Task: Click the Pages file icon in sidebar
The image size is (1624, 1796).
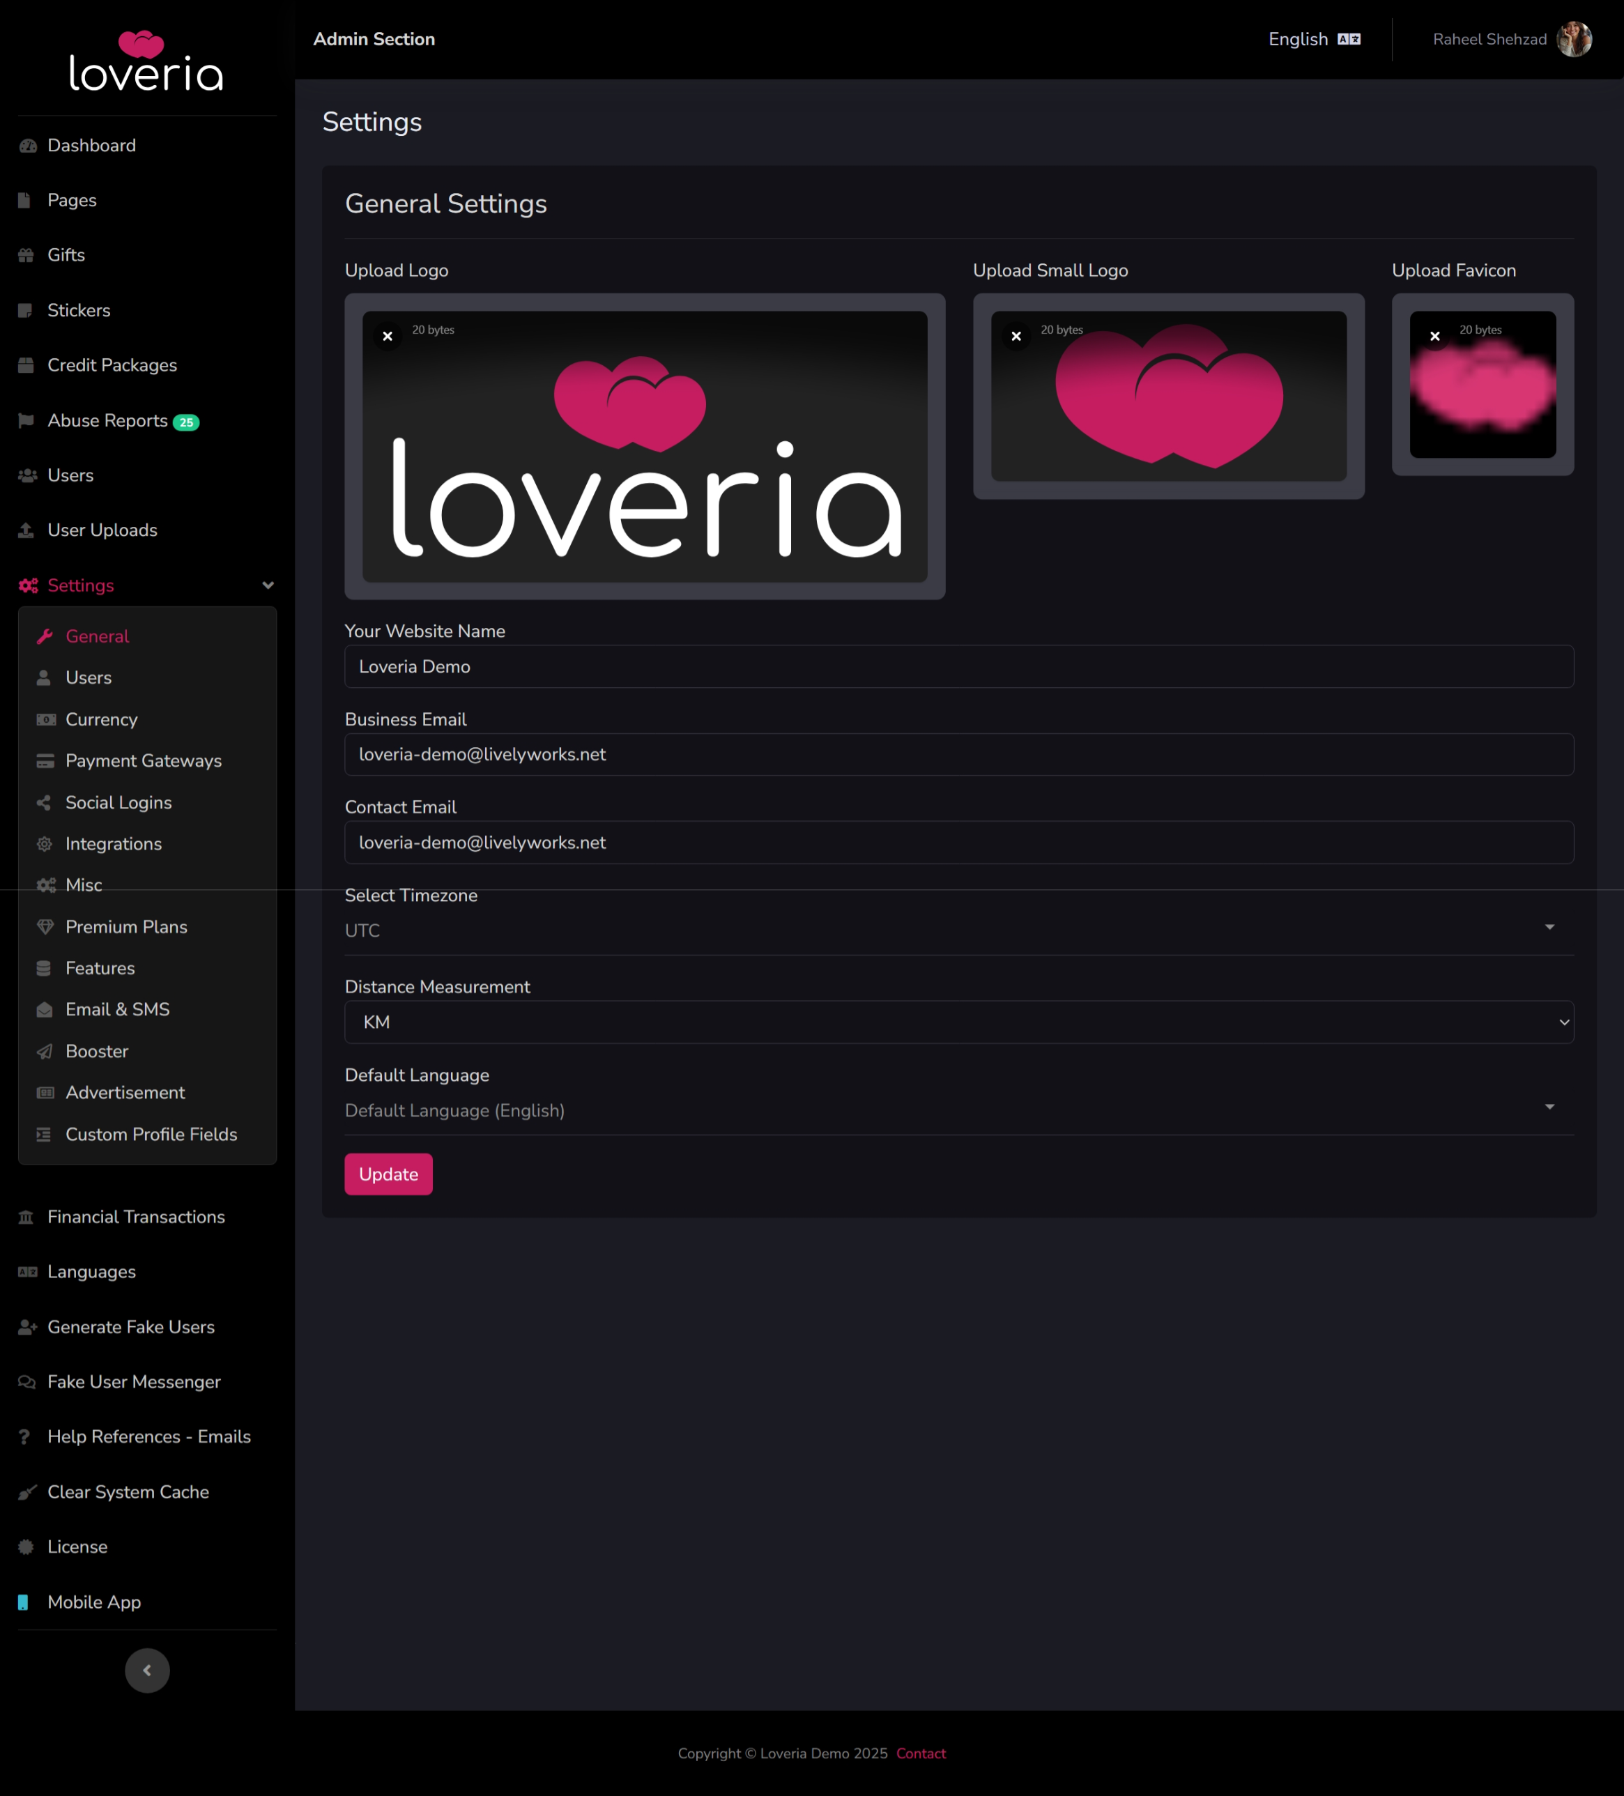Action: coord(25,201)
